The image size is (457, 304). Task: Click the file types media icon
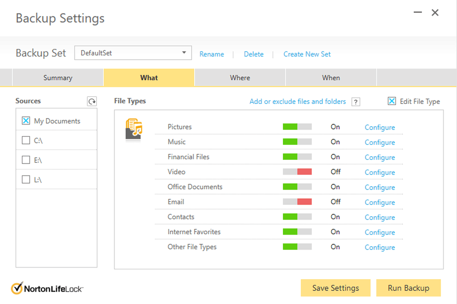click(134, 129)
